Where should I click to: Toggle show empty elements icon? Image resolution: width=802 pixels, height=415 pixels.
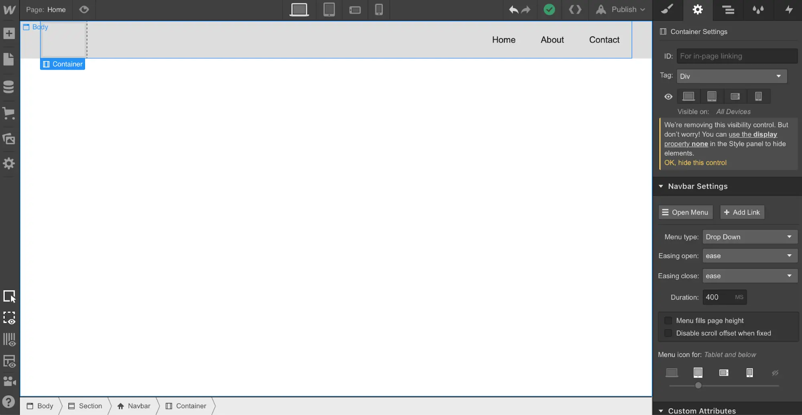click(x=9, y=361)
